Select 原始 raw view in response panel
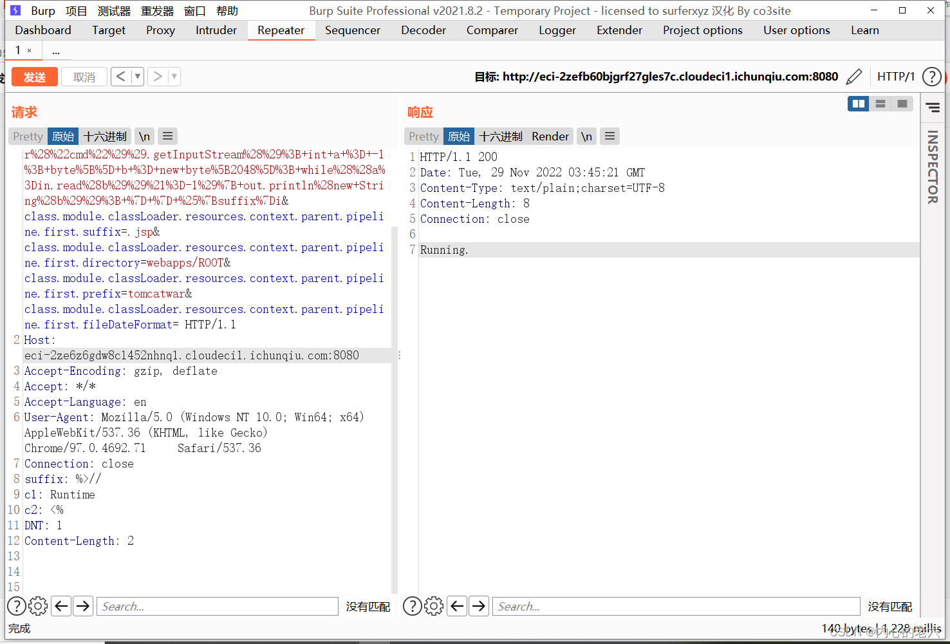950x644 pixels. (459, 137)
